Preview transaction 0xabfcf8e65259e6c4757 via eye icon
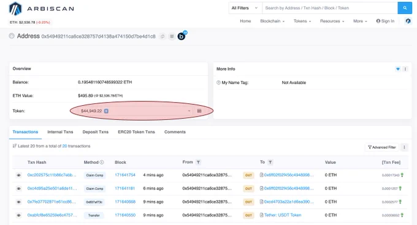 18,215
